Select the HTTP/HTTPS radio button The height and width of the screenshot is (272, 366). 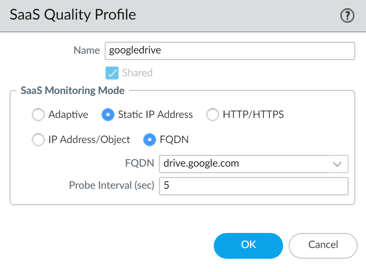point(213,115)
